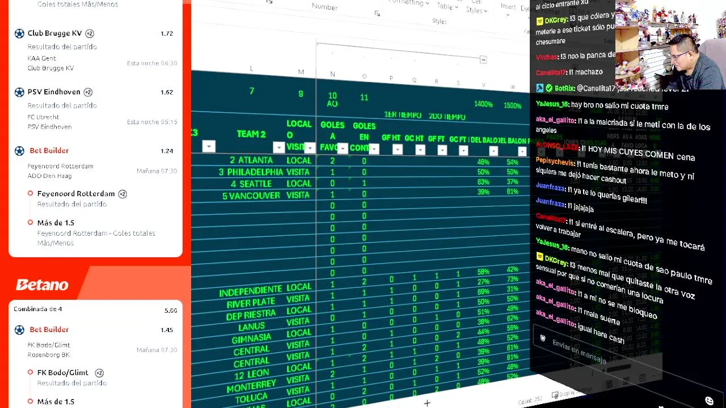Image resolution: width=726 pixels, height=408 pixels.
Task: Open the GF HT filter dropdown
Action: [x=397, y=150]
